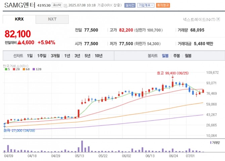Click the change percentage +5.94%

(x=46, y=43)
